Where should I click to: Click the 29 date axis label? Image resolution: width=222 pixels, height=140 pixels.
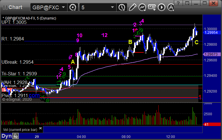coord(37,137)
